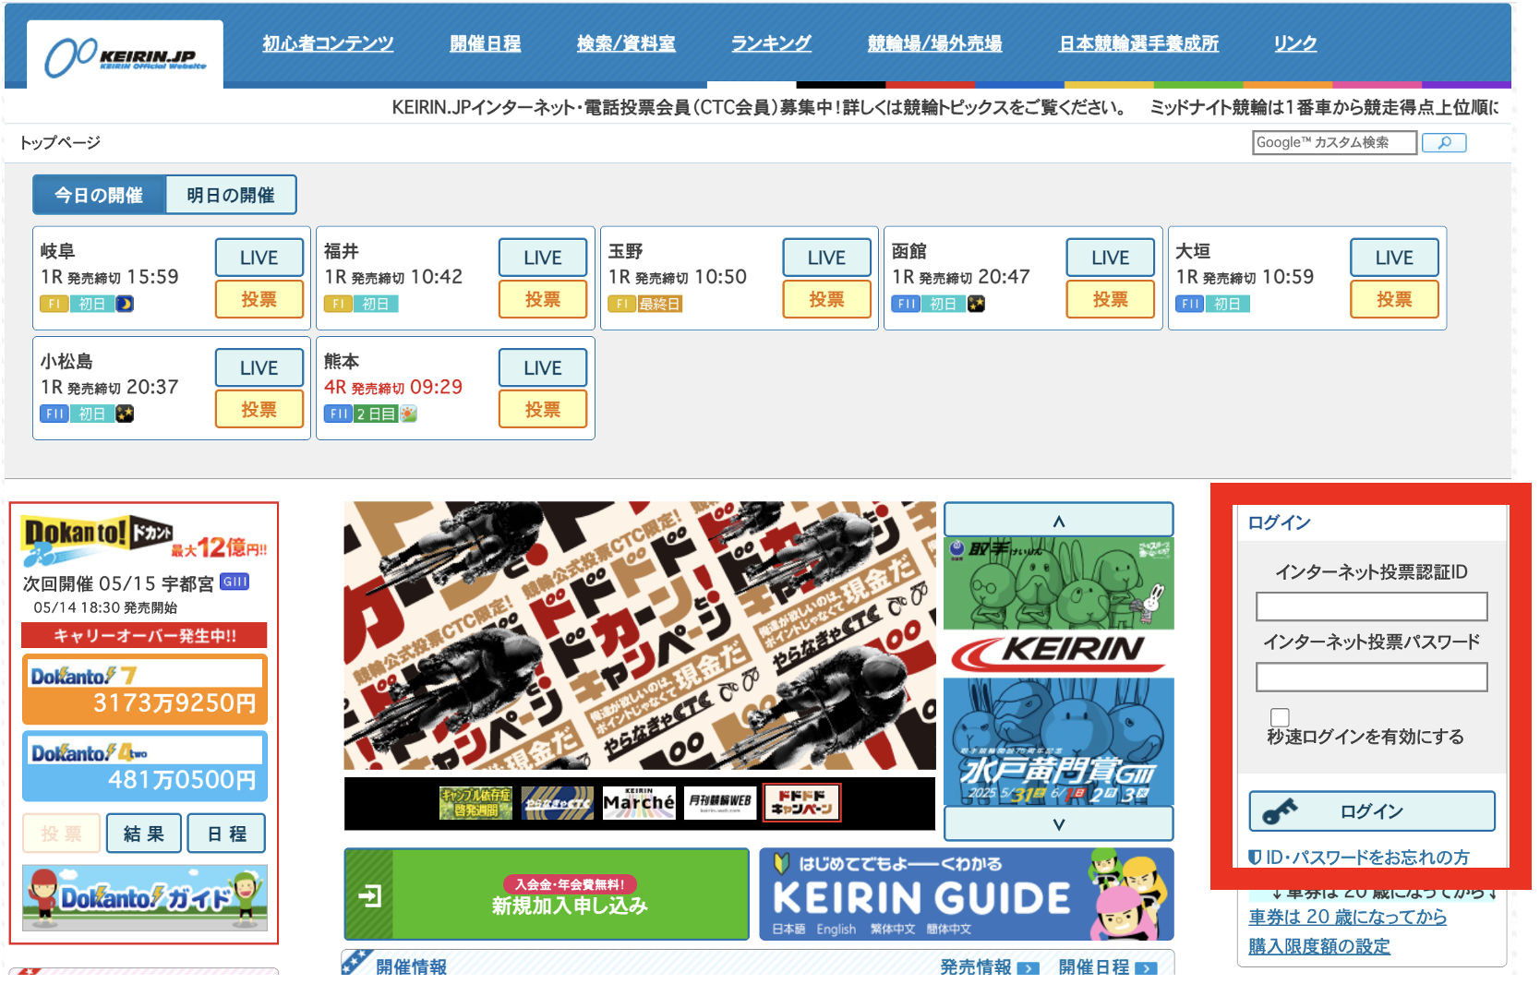The height and width of the screenshot is (984, 1540).
Task: Click the Dokanto 日程 button
Action: pos(226,834)
